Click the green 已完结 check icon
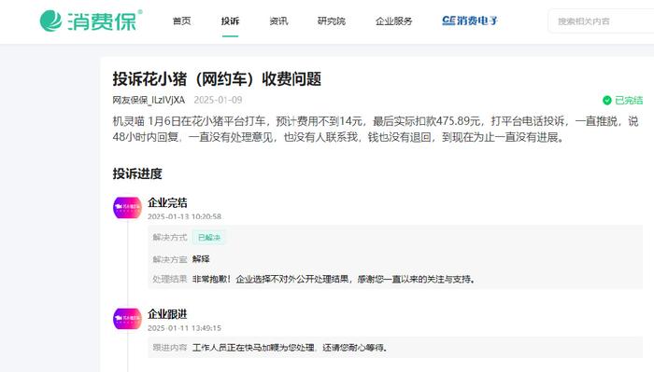The image size is (654, 372). pyautogui.click(x=607, y=101)
